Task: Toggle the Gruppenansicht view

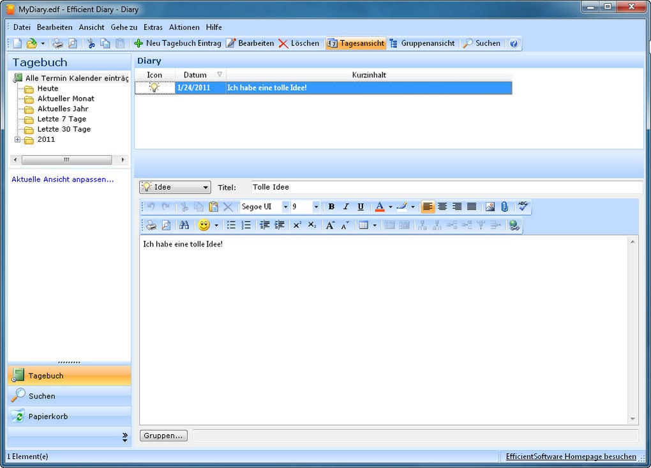Action: (x=422, y=43)
